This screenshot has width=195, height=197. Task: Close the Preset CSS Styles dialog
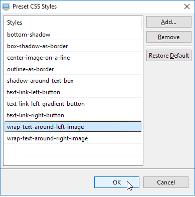pos(187,7)
